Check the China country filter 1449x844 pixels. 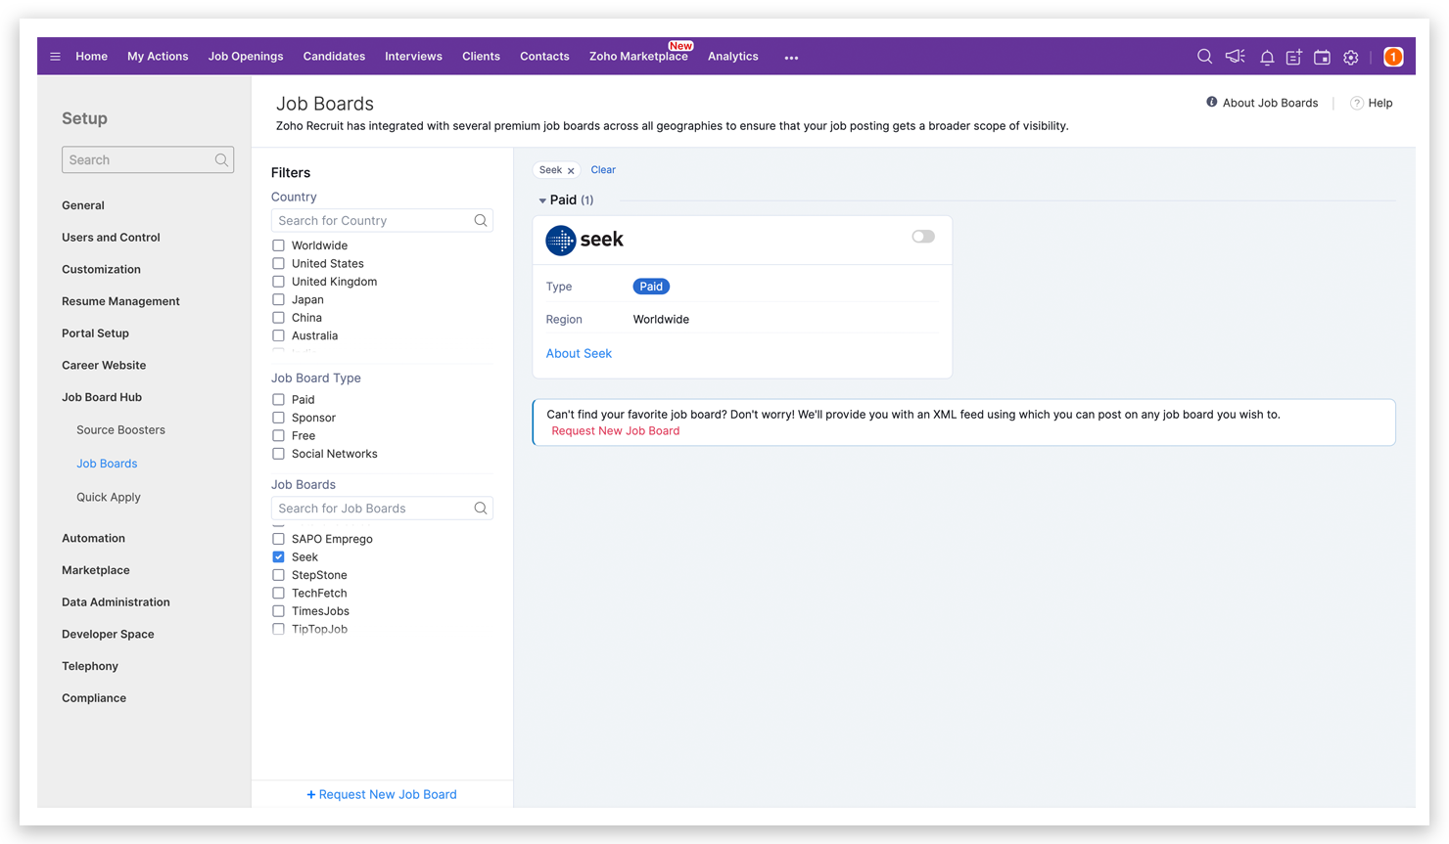[x=279, y=318]
